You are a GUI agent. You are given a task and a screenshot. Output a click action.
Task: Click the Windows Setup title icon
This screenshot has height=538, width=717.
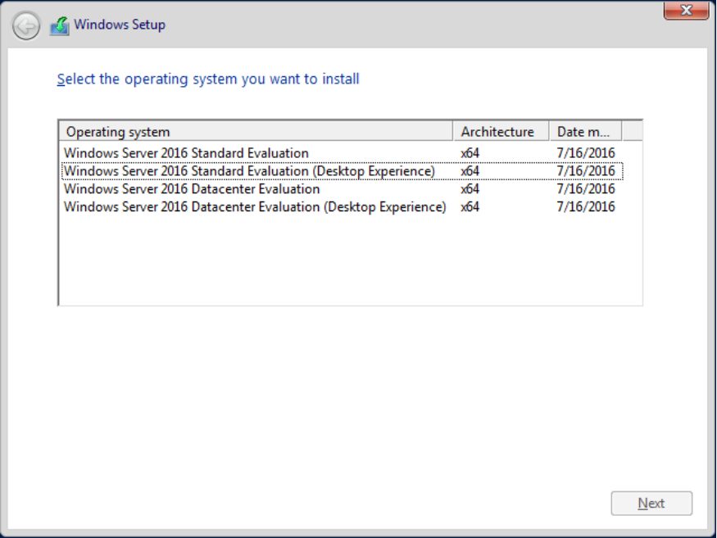point(60,25)
